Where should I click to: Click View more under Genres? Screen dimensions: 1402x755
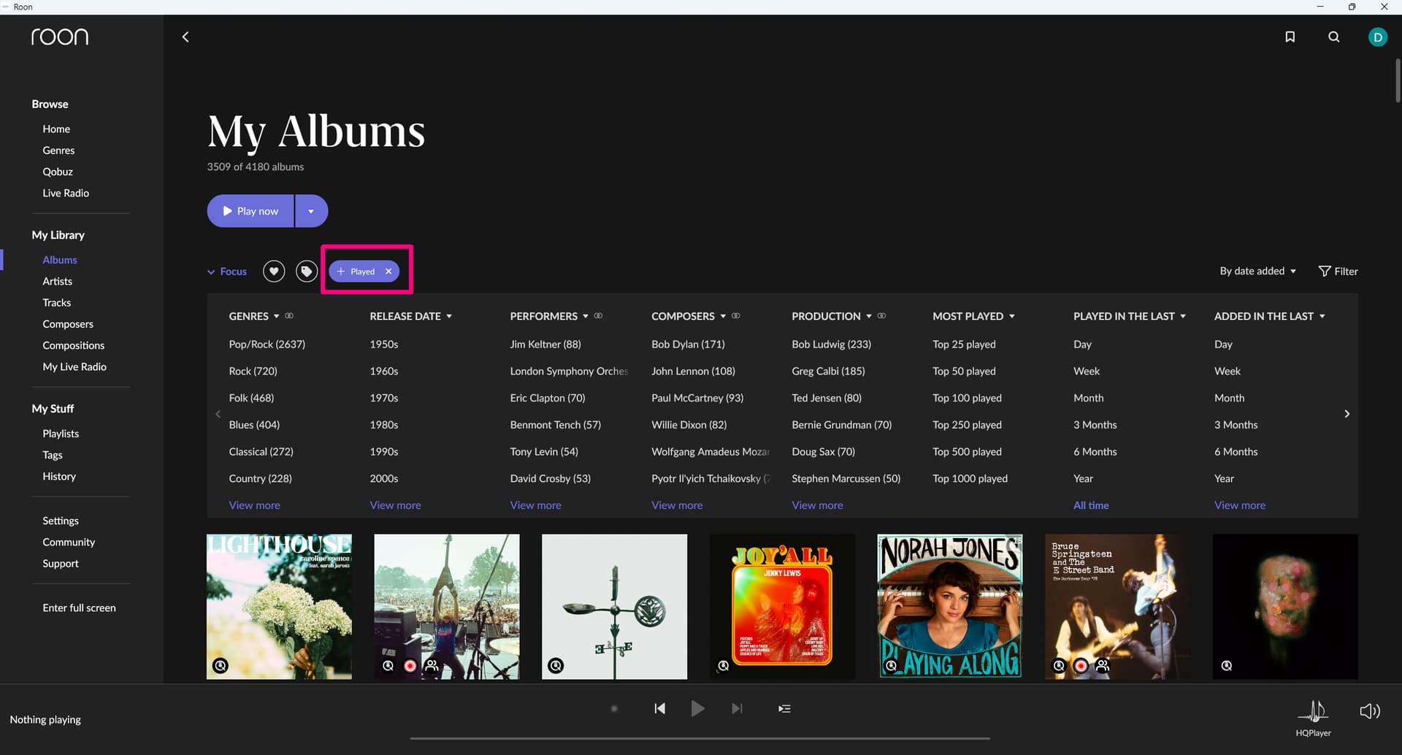(254, 505)
